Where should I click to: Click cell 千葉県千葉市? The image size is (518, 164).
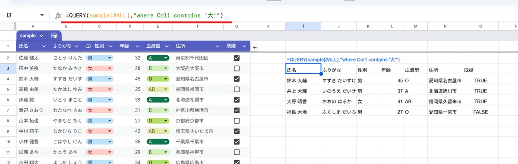click(198, 142)
